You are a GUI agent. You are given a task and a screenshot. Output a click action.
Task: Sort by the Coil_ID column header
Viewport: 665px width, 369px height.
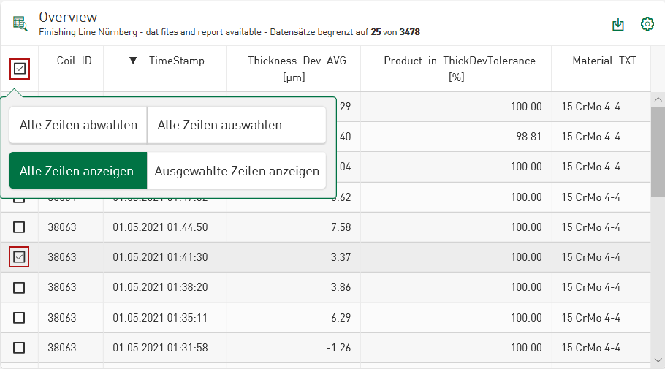pyautogui.click(x=75, y=61)
